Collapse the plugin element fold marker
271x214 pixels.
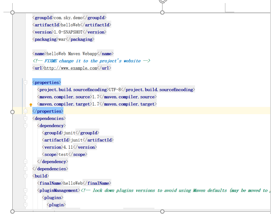pyautogui.click(x=25, y=205)
